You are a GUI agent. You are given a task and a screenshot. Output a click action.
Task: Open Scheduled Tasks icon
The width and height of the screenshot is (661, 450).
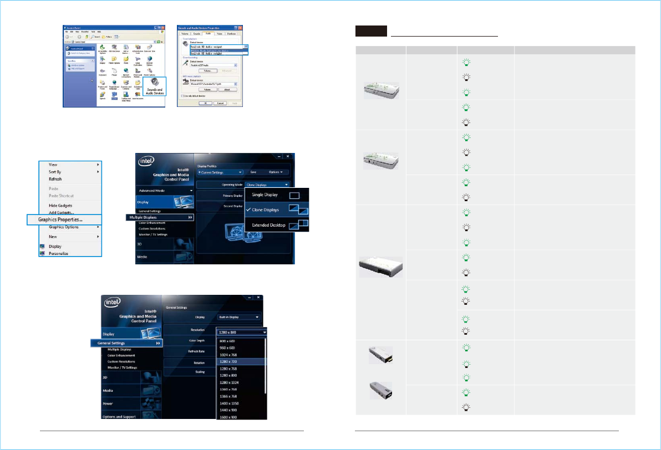[x=138, y=85]
